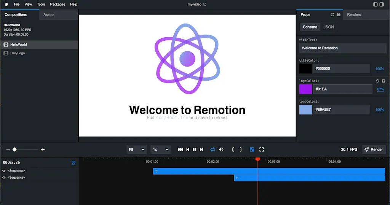Adjust logoColor2 100% opacity value
The height and width of the screenshot is (205, 390).
click(380, 110)
